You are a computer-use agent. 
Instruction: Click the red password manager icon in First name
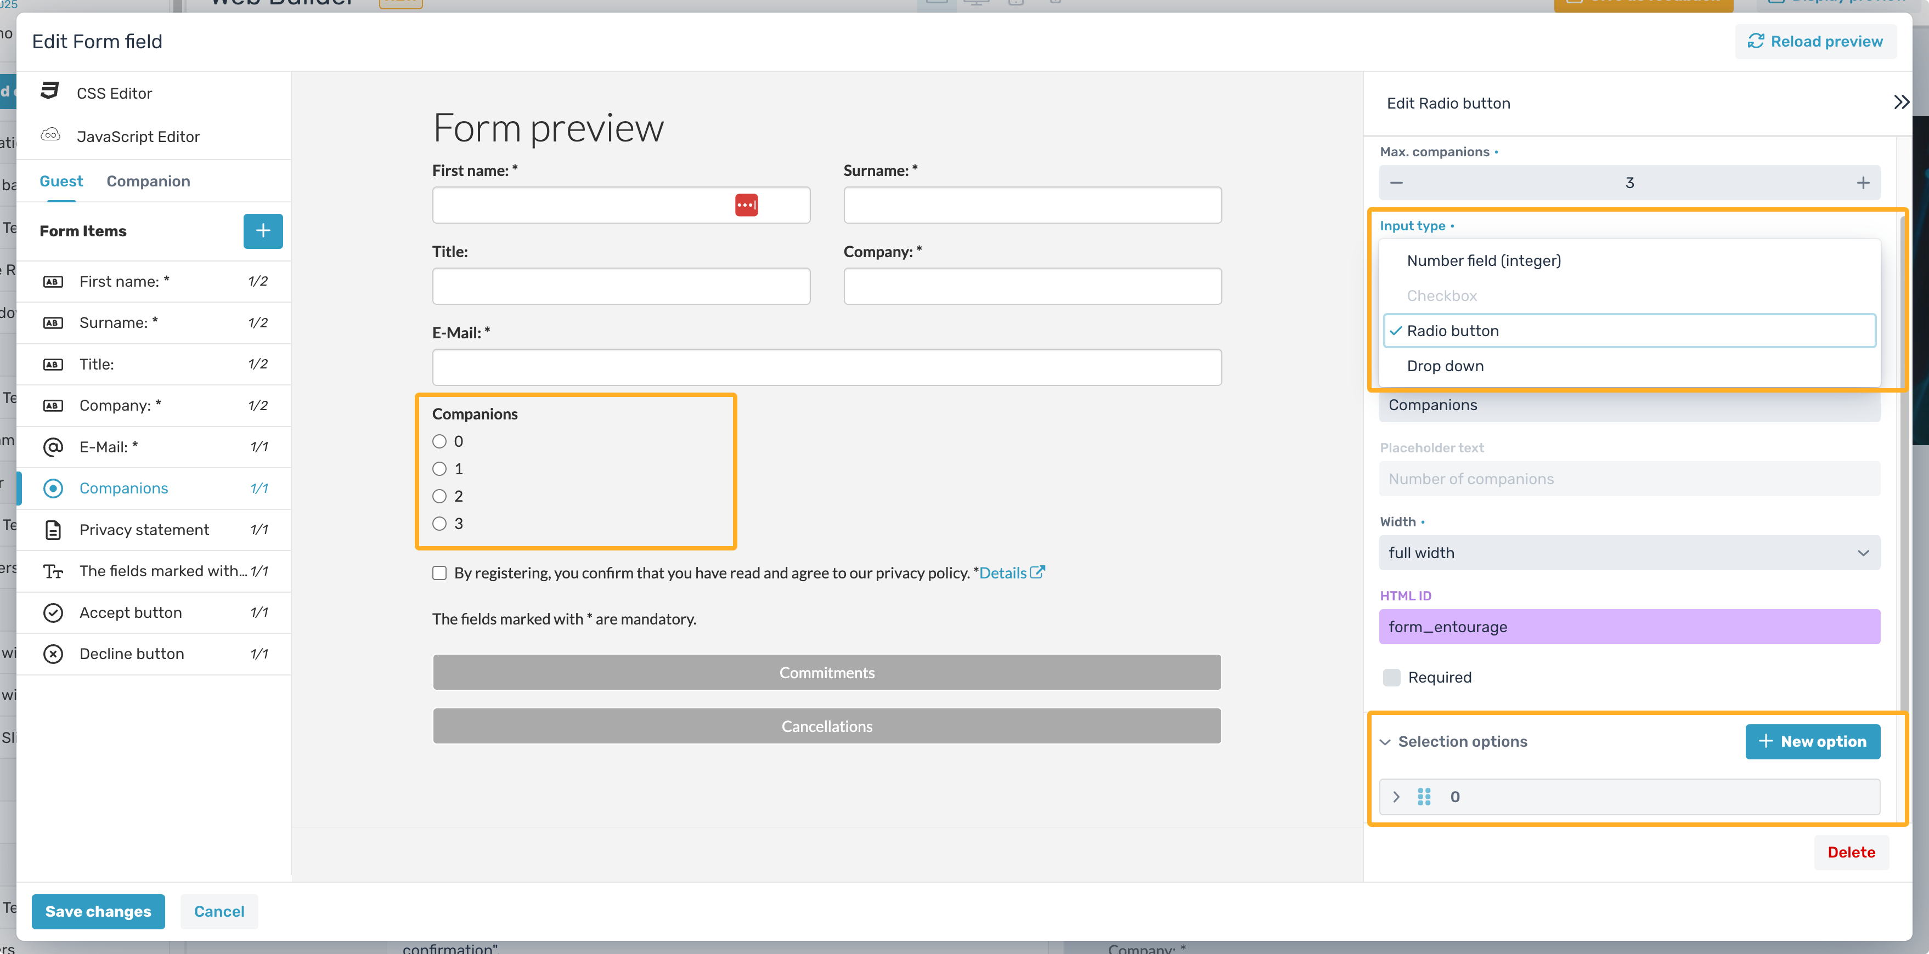[x=746, y=205]
